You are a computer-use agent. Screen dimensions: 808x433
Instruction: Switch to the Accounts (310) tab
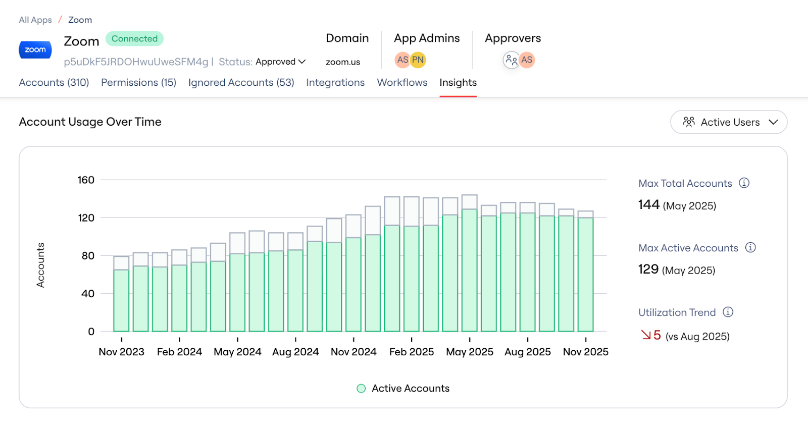[54, 82]
